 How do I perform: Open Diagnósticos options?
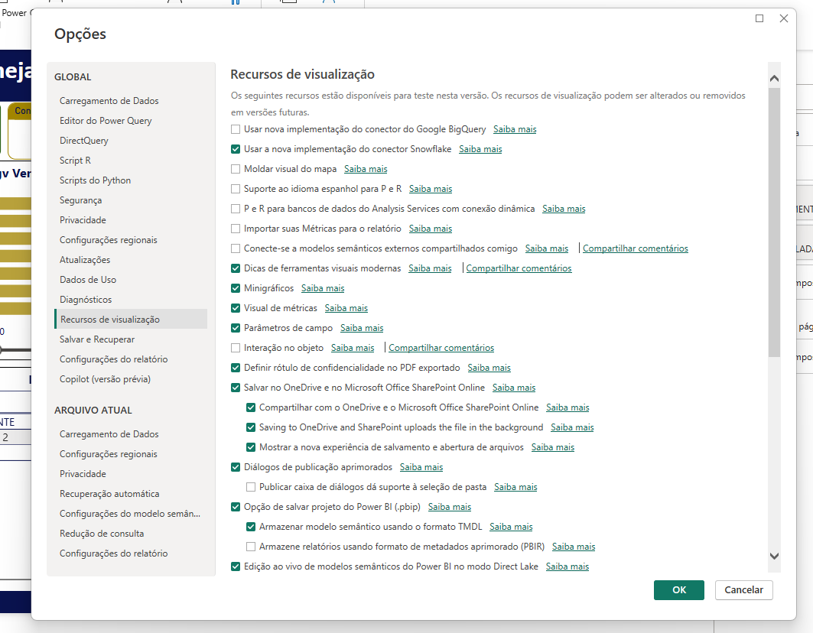click(x=131, y=299)
